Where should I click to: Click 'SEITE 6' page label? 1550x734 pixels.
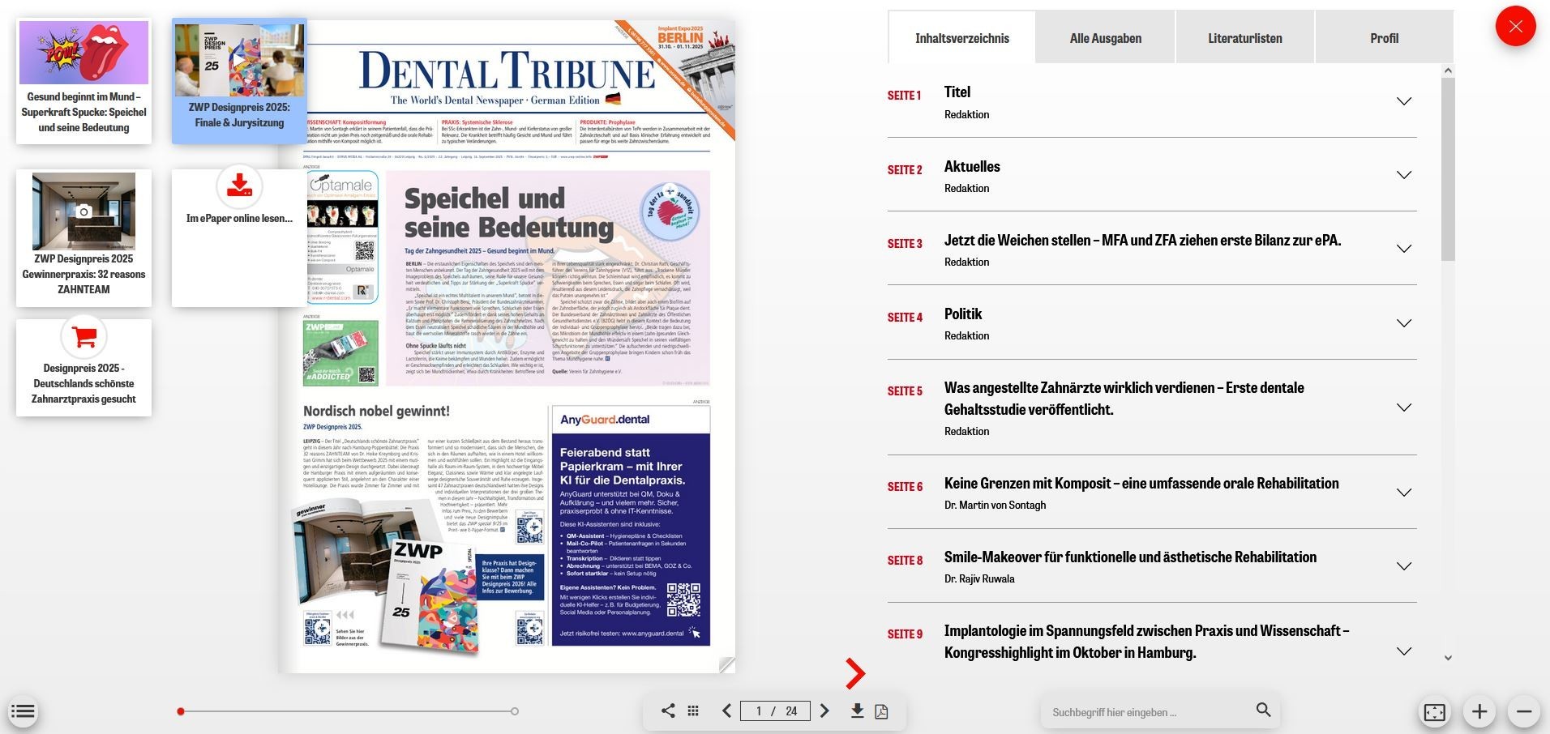point(905,487)
